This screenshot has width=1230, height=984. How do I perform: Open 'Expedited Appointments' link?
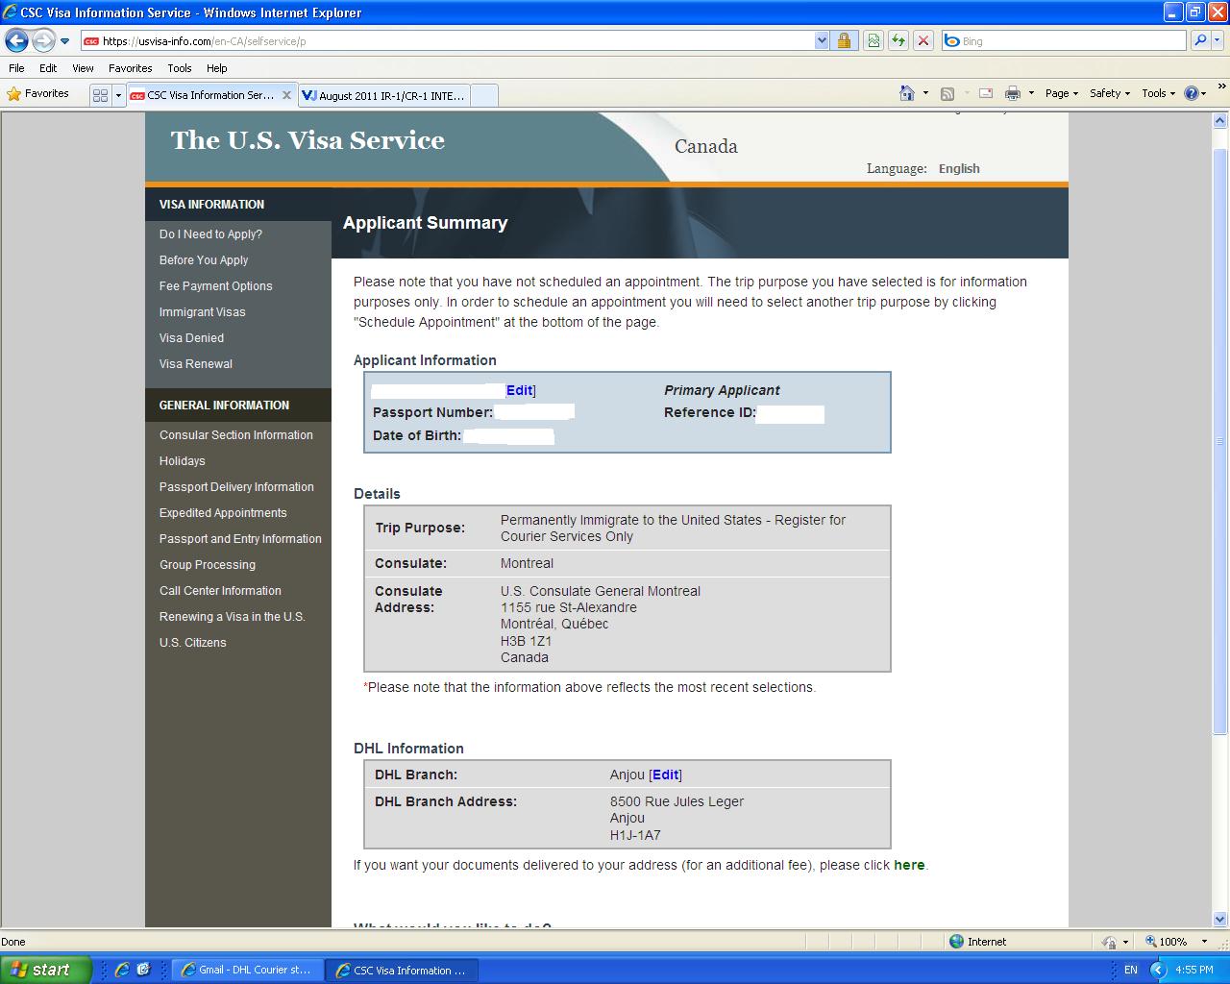[x=223, y=513]
